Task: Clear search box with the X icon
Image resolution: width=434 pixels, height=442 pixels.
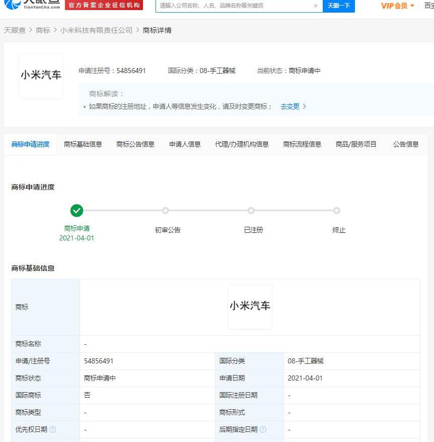Action: pos(316,6)
